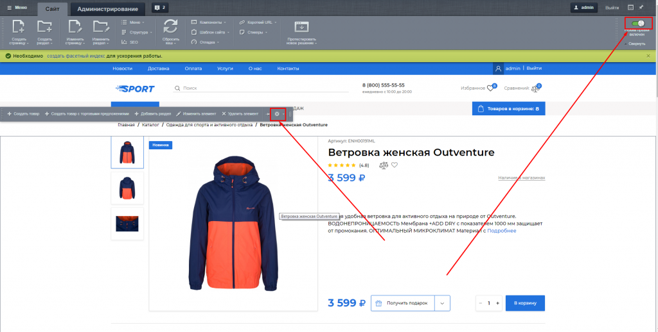This screenshot has height=332, width=658.
Task: Click Создать товар in element toolbar
Action: point(23,114)
